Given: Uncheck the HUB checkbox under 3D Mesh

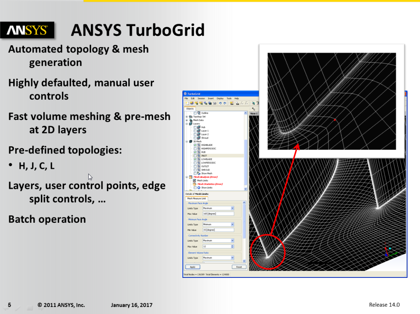Looking at the screenshot, I should (x=195, y=152).
